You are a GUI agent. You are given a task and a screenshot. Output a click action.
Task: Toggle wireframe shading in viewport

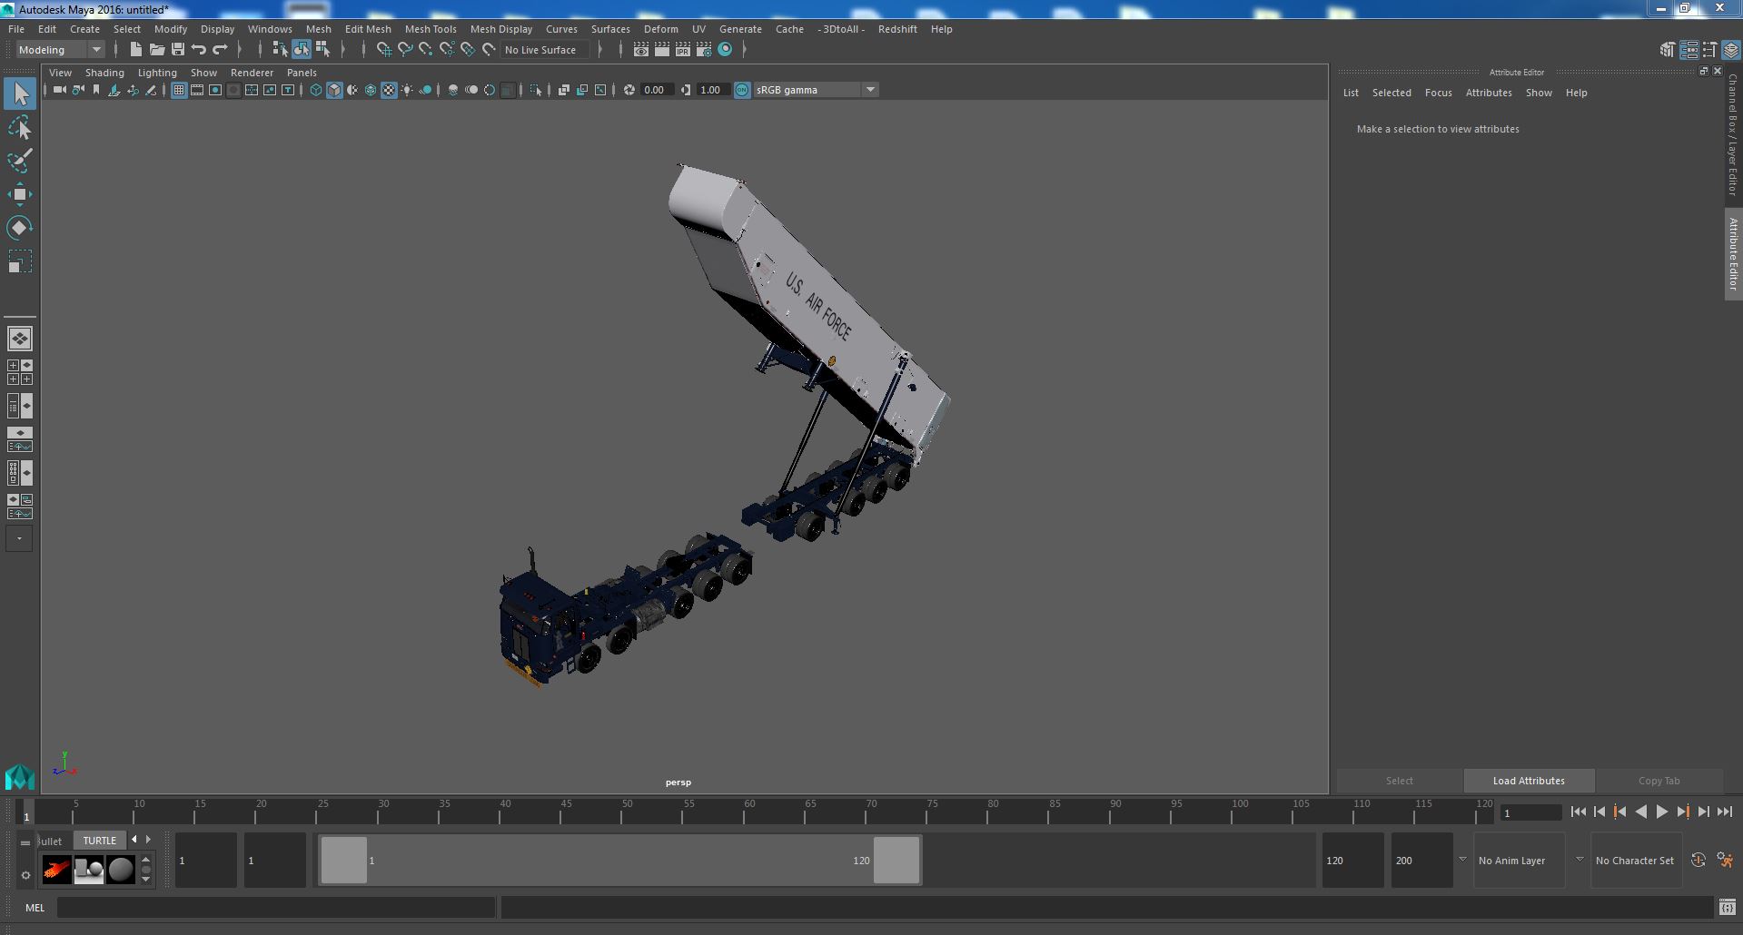coord(316,90)
